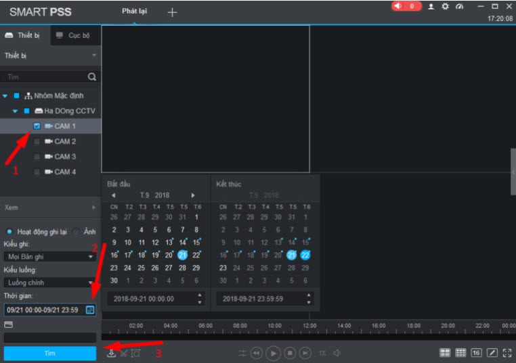
Task: Add a new tab with plus
Action: (x=172, y=11)
